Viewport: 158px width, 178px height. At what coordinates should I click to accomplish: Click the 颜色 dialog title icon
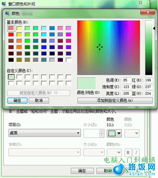(7, 13)
